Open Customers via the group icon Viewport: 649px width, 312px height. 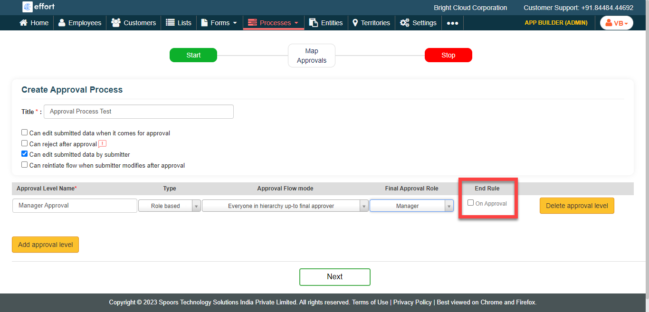pos(115,23)
